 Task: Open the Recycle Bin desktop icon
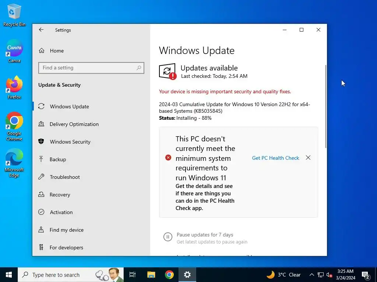[x=14, y=15]
